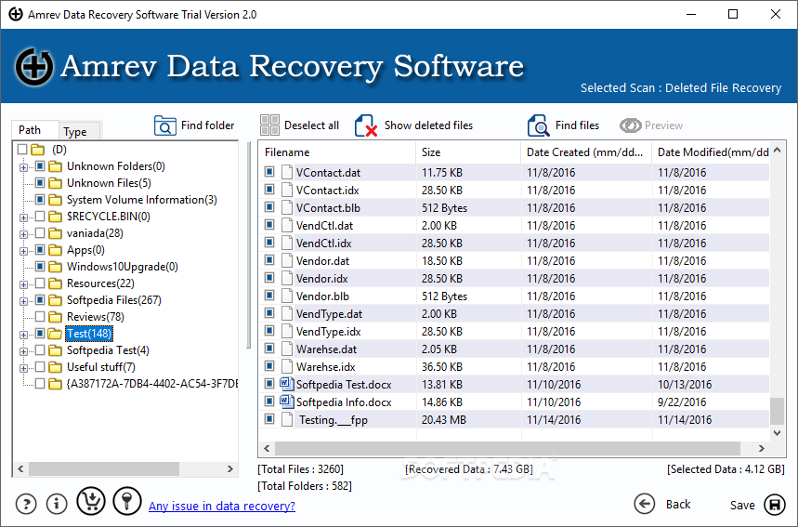Expand the Test(148) tree node
Screen dimensions: 798x527
(x=23, y=335)
